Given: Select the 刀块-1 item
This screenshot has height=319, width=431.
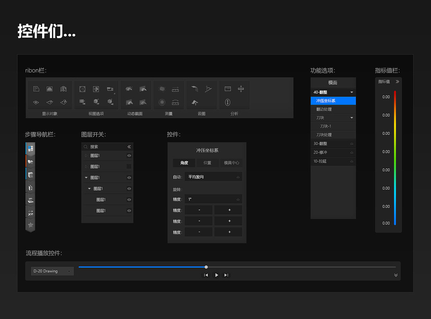Looking at the screenshot, I should click(x=333, y=126).
